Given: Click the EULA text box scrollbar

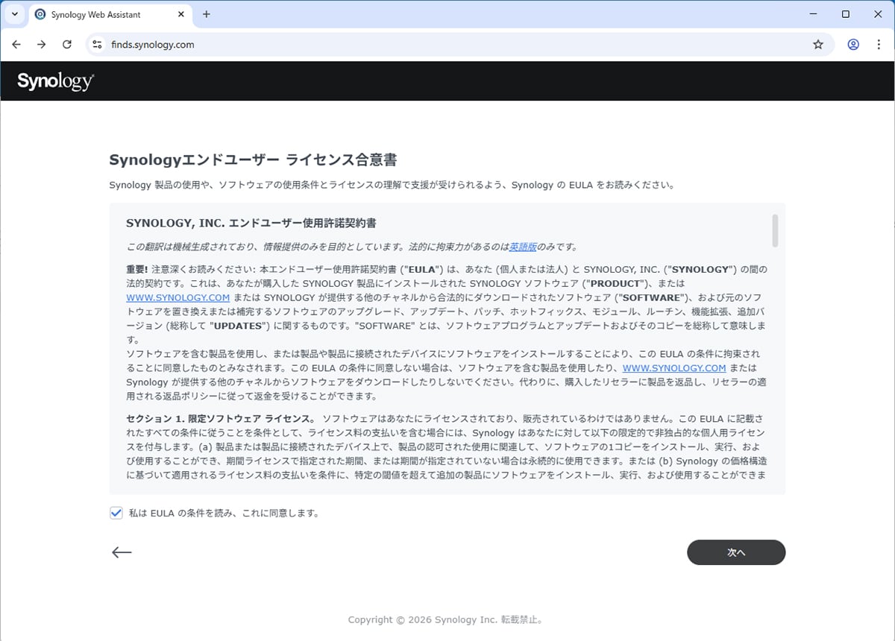Looking at the screenshot, I should click(776, 230).
